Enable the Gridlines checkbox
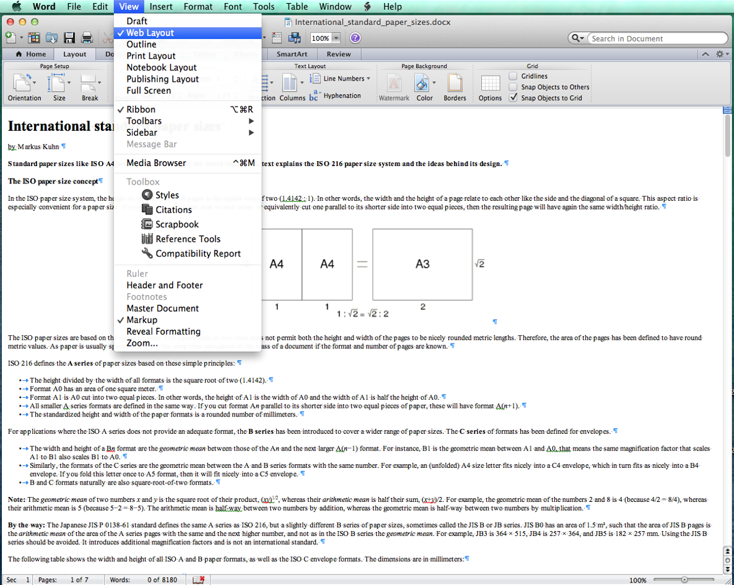Image resolution: width=734 pixels, height=585 pixels. tap(513, 76)
